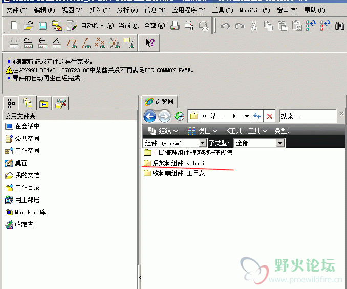Click the paste clipboard icon
The width and height of the screenshot is (347, 289).
(283, 26)
